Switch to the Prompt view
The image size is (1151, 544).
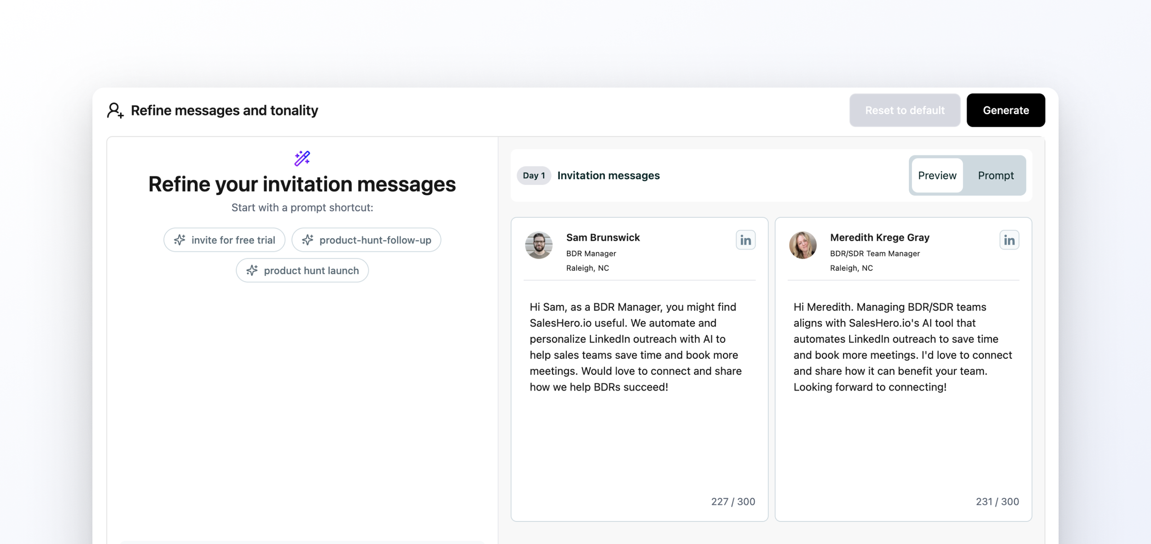coord(995,175)
